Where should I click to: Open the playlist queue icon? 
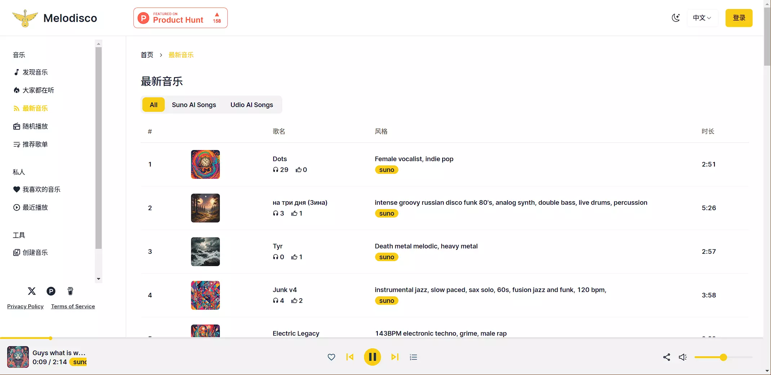[413, 357]
